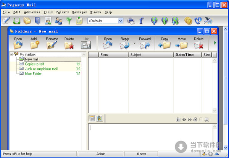Viewport: 229px width, 158px height.
Task: Click the two-people users icon
Action: point(58,21)
